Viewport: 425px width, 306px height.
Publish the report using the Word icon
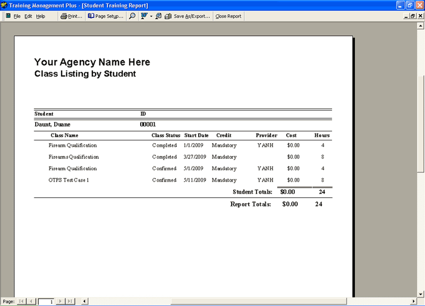coord(144,16)
